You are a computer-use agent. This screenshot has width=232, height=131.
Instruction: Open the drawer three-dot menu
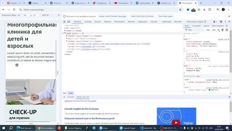click(x=64, y=97)
